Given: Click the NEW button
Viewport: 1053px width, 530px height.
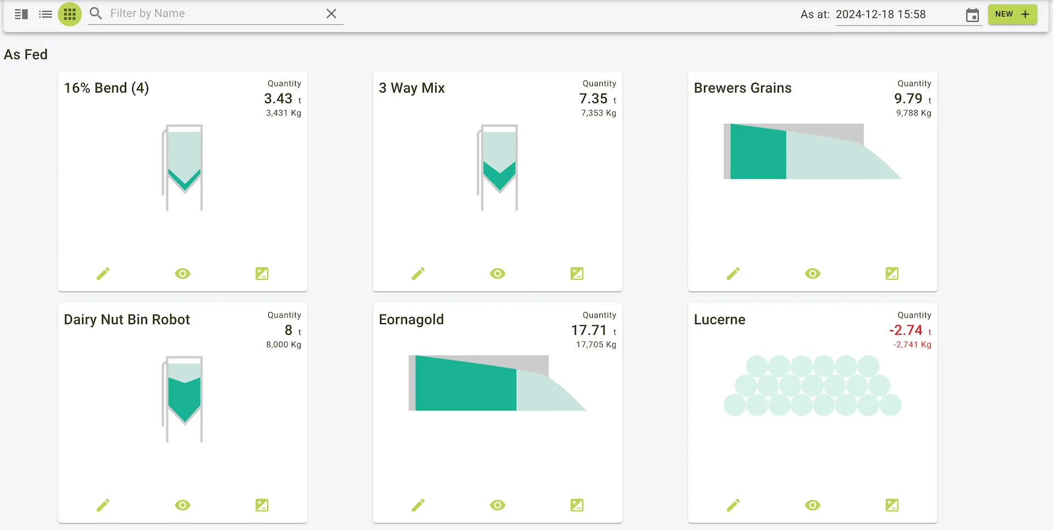Looking at the screenshot, I should 1012,14.
